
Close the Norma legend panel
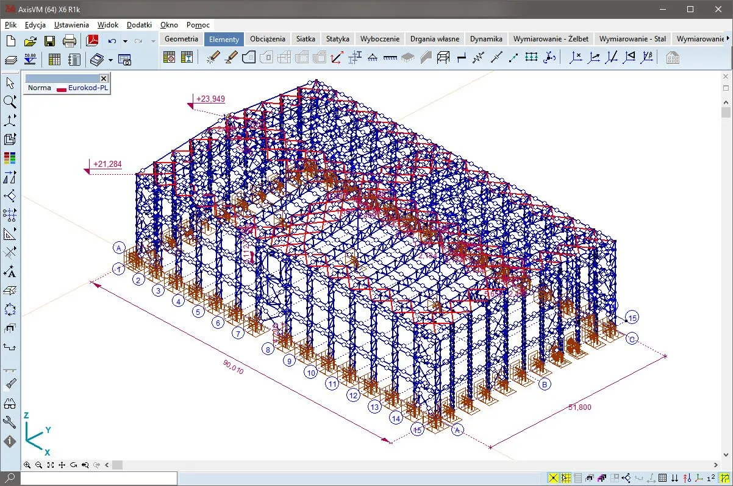103,79
